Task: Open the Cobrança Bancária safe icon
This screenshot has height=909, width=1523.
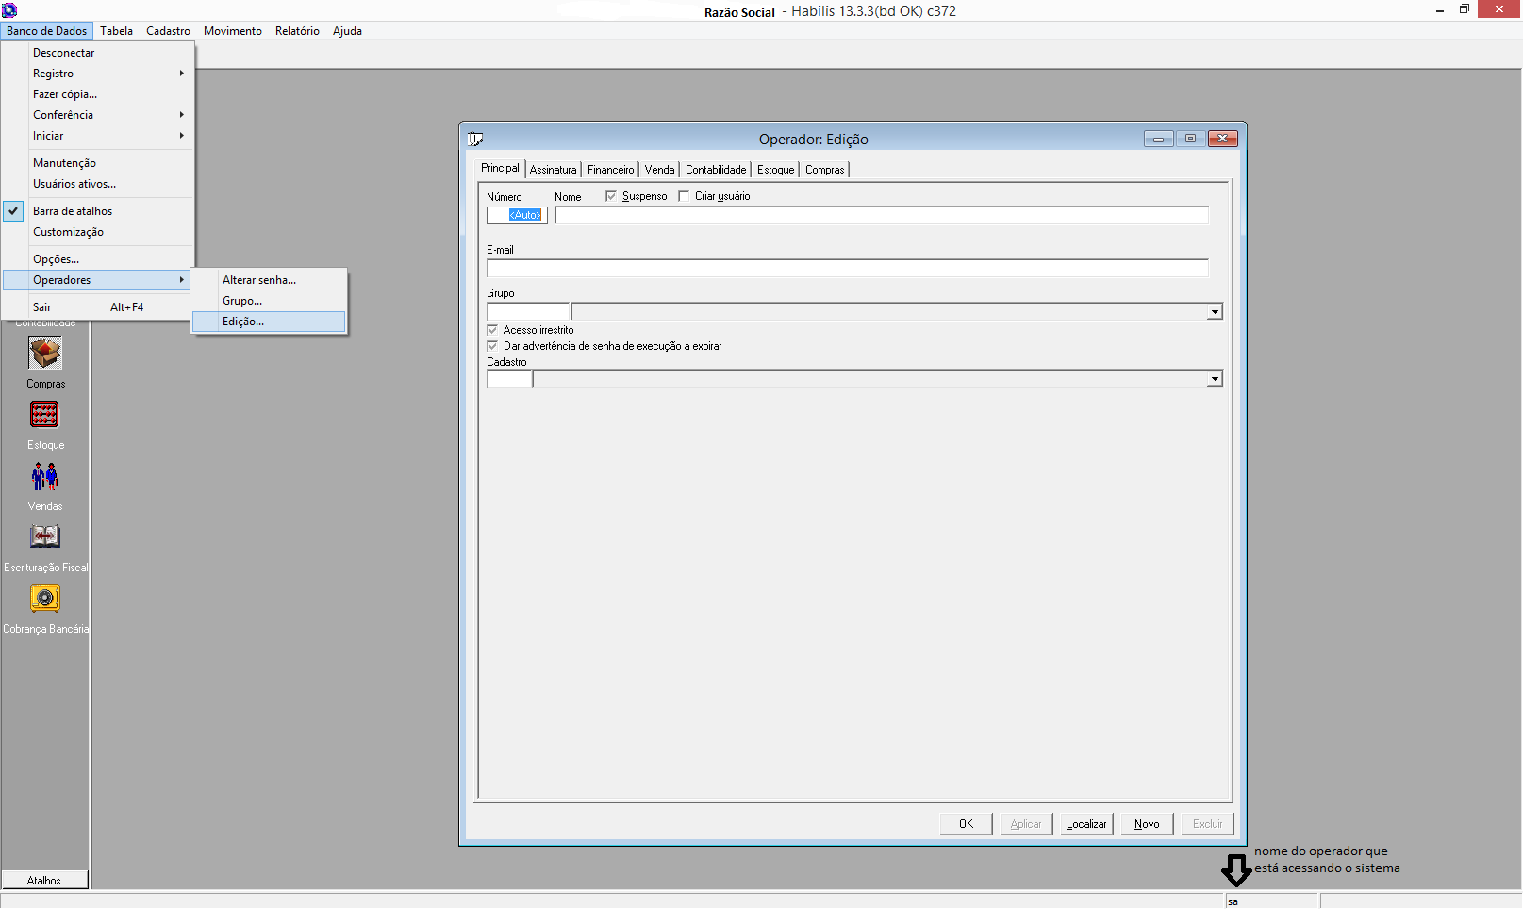Action: pos(44,599)
